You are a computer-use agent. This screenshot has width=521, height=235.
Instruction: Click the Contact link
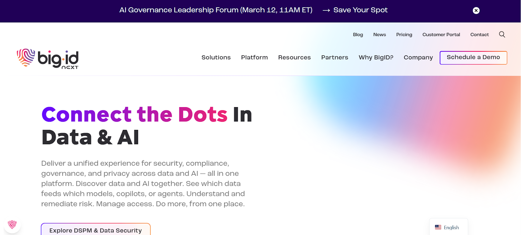pos(479,35)
